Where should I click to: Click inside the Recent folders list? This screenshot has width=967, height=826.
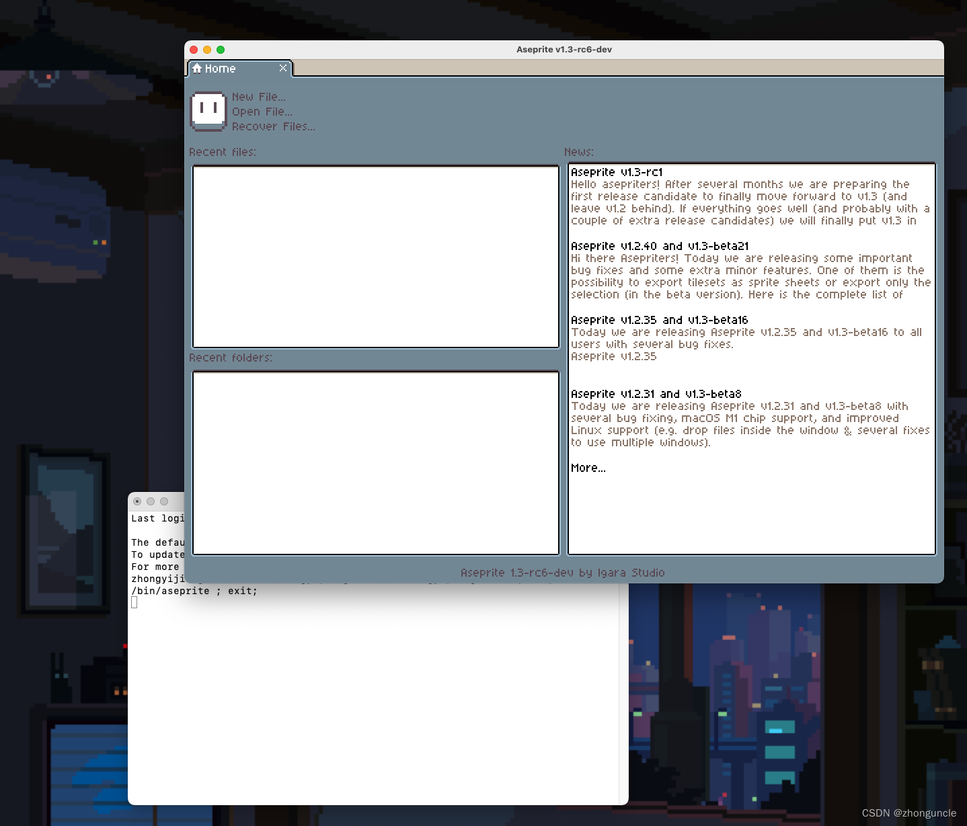pos(376,463)
